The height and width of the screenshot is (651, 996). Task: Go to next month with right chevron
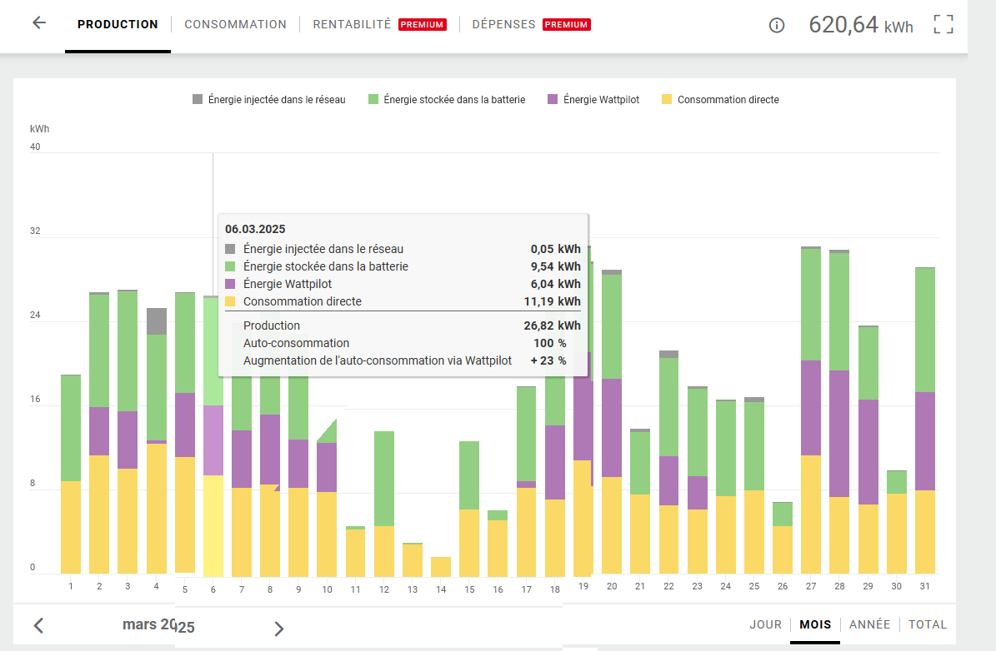(x=279, y=629)
